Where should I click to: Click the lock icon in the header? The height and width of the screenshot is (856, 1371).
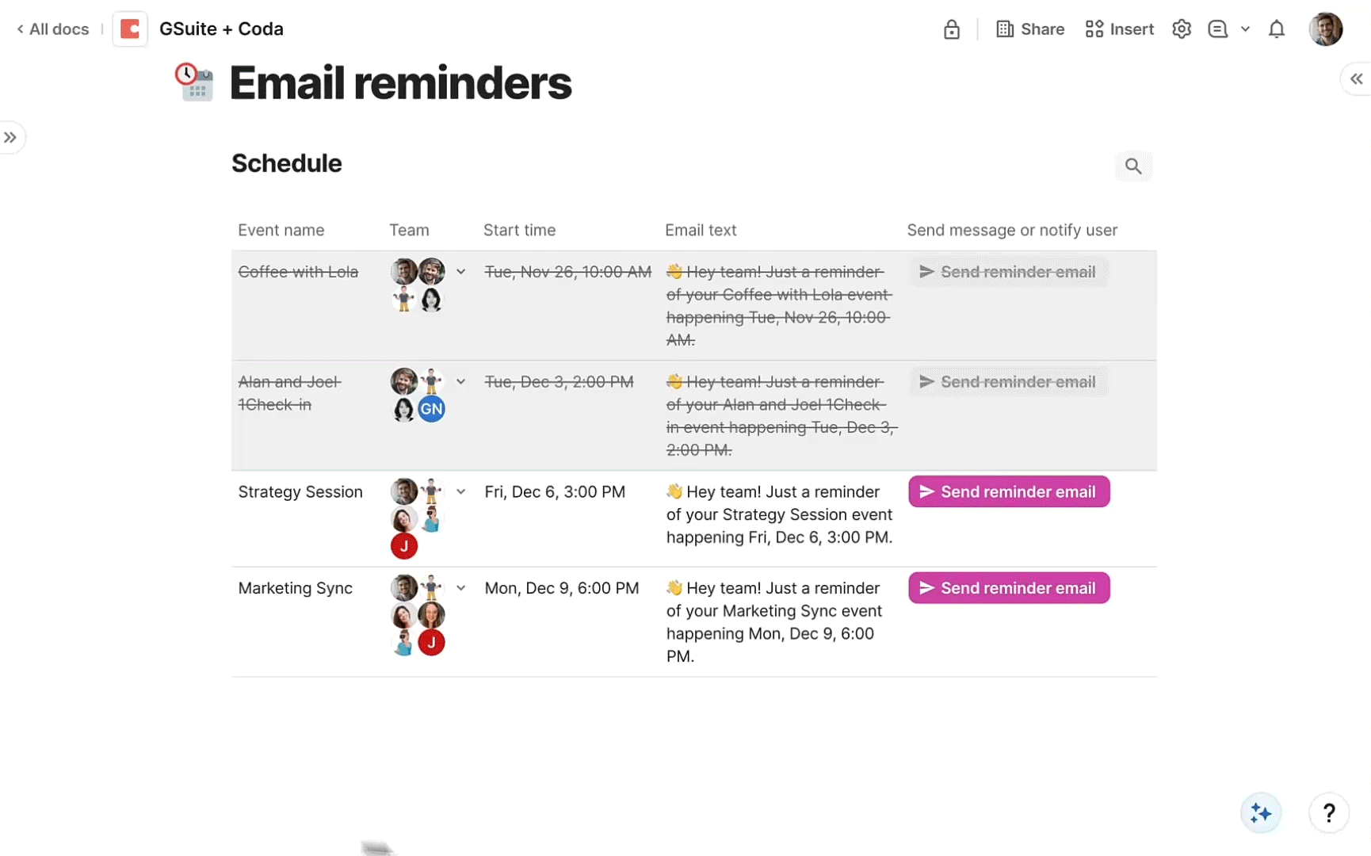coord(952,29)
